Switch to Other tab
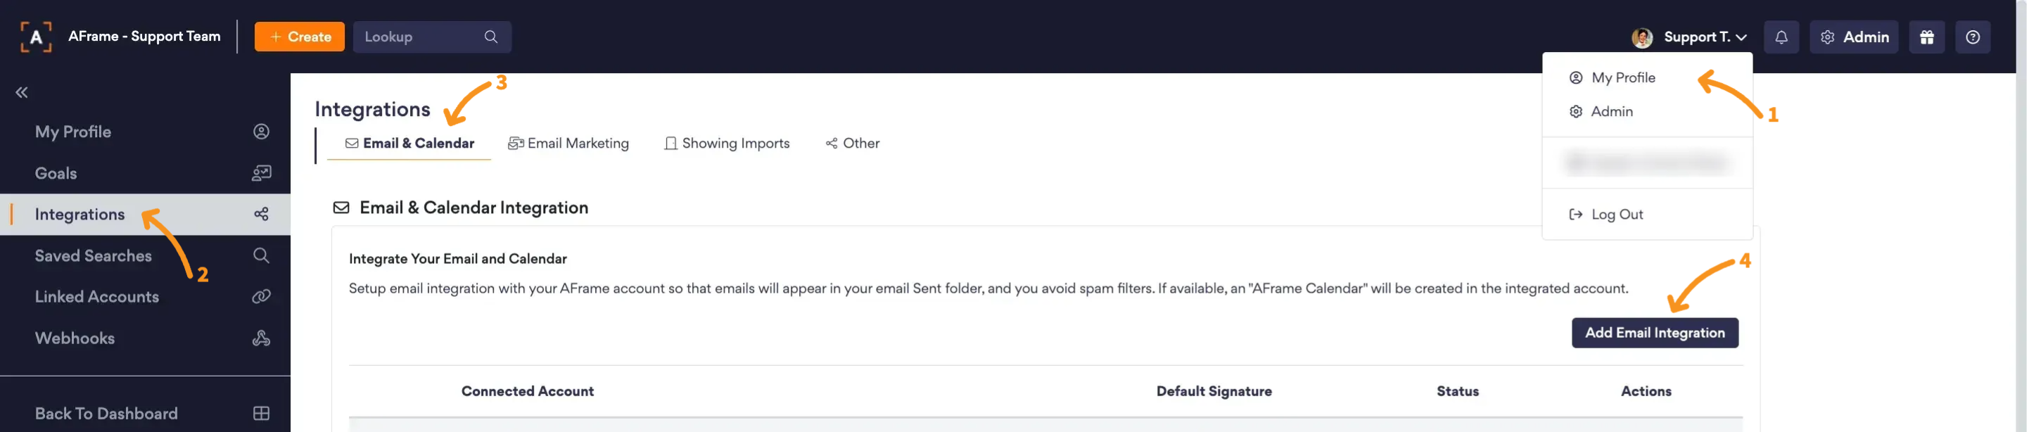This screenshot has height=432, width=2029. [x=852, y=144]
